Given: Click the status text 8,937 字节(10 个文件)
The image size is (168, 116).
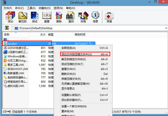Looking at the screenshot, I should 127,112.
